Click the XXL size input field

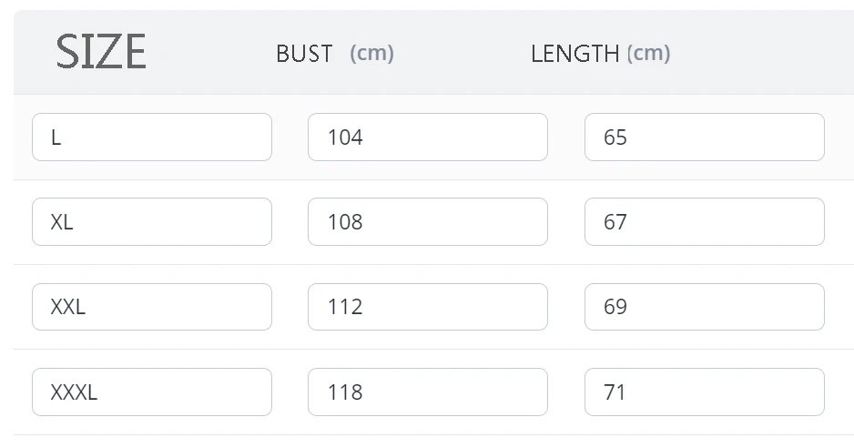click(x=151, y=307)
